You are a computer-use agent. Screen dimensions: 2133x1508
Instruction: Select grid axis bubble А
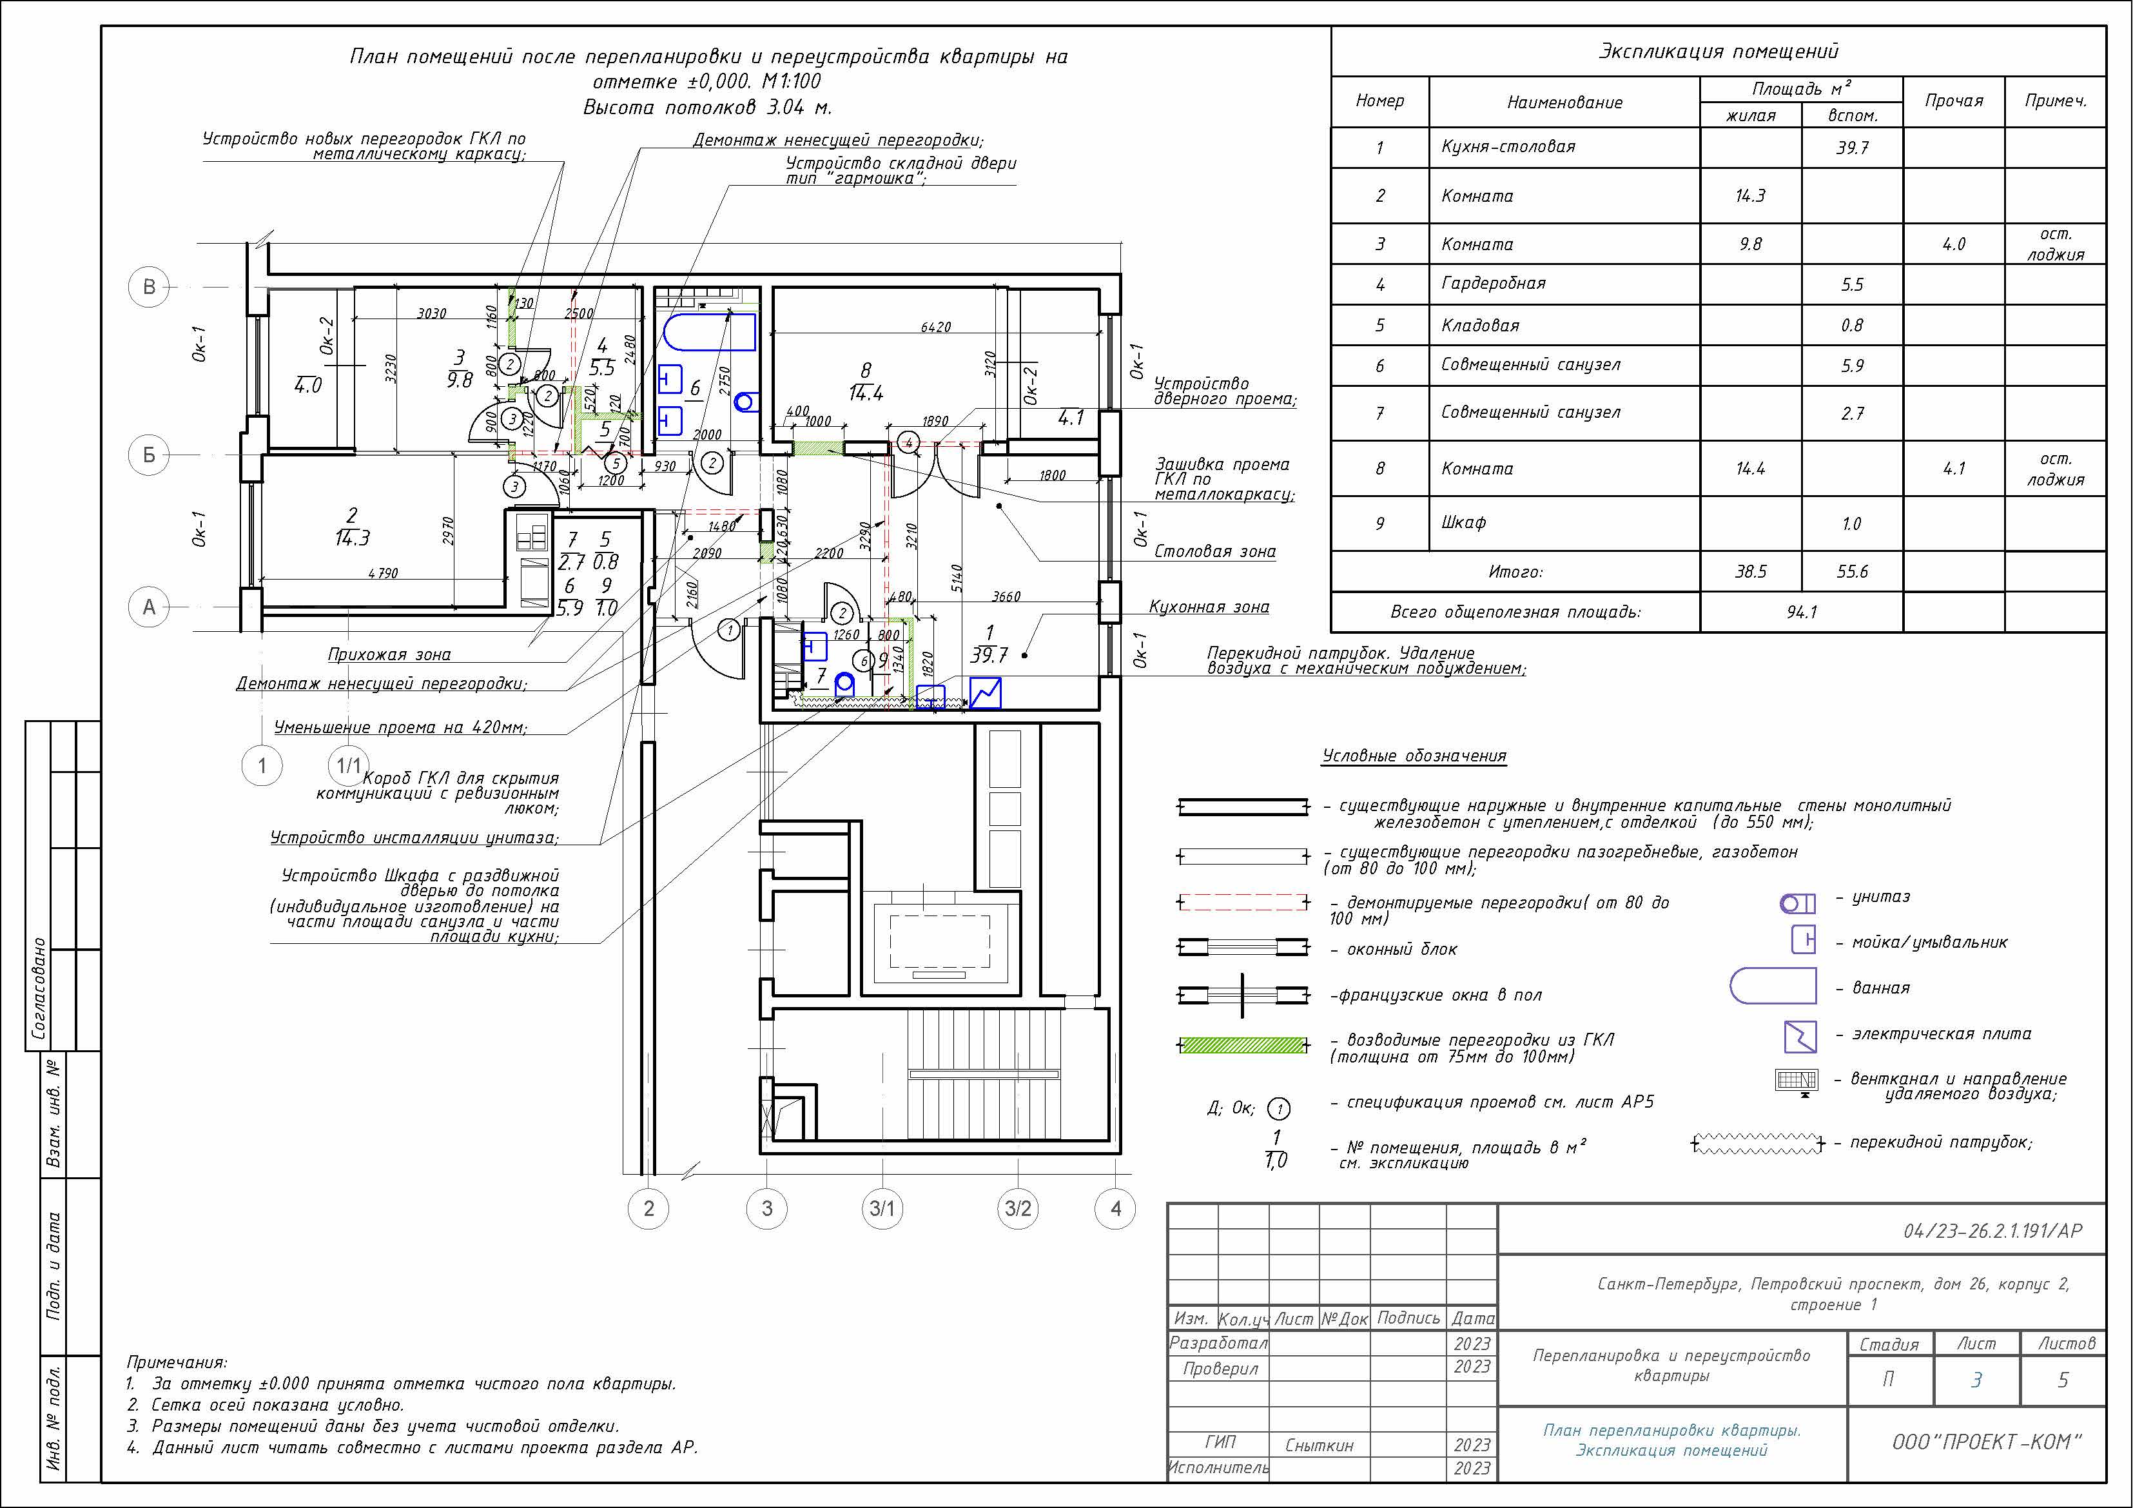[149, 607]
